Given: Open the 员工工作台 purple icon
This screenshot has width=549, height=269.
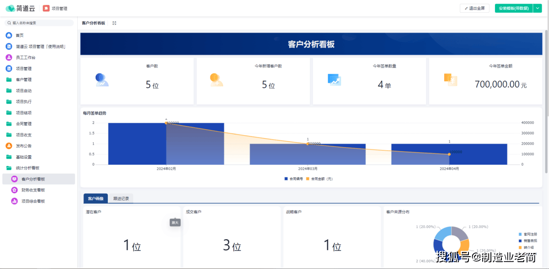Looking at the screenshot, I should [x=9, y=58].
